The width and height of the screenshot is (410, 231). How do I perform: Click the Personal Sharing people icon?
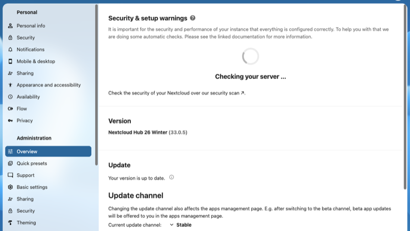point(10,73)
